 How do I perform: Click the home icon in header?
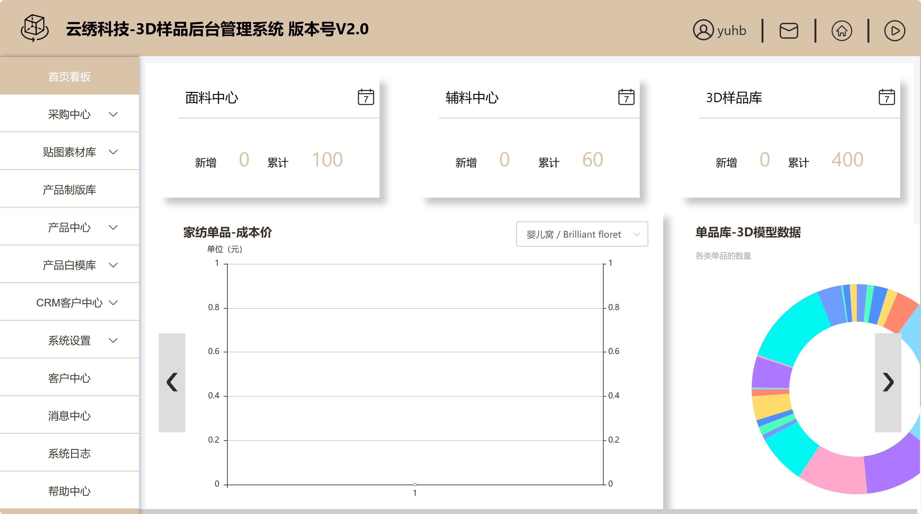click(841, 30)
